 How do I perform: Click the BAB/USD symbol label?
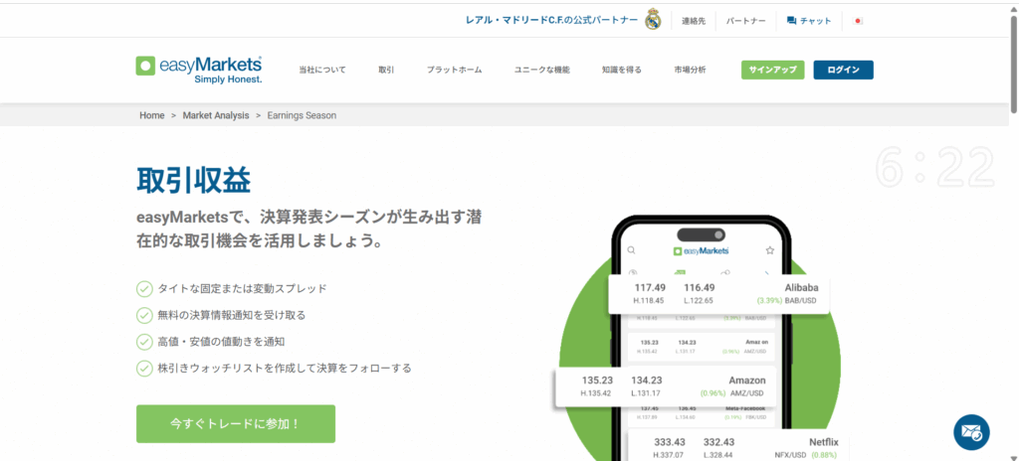pos(801,301)
